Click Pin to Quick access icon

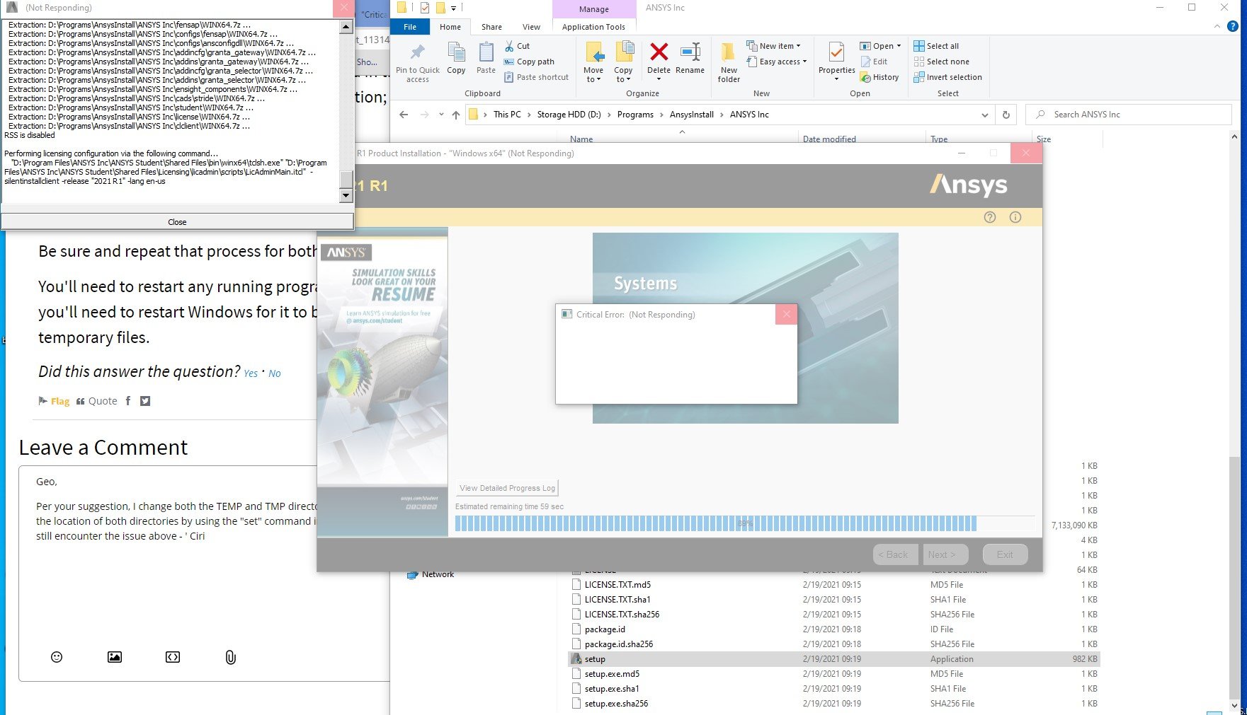click(x=418, y=52)
